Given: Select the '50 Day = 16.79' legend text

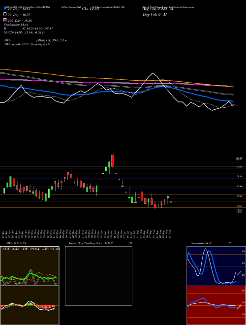Looking at the screenshot, I should pos(19,14).
